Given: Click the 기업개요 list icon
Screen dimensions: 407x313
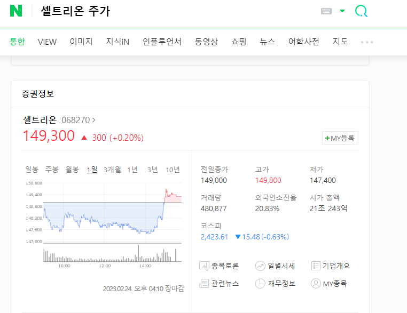Looking at the screenshot, I should point(316,266).
